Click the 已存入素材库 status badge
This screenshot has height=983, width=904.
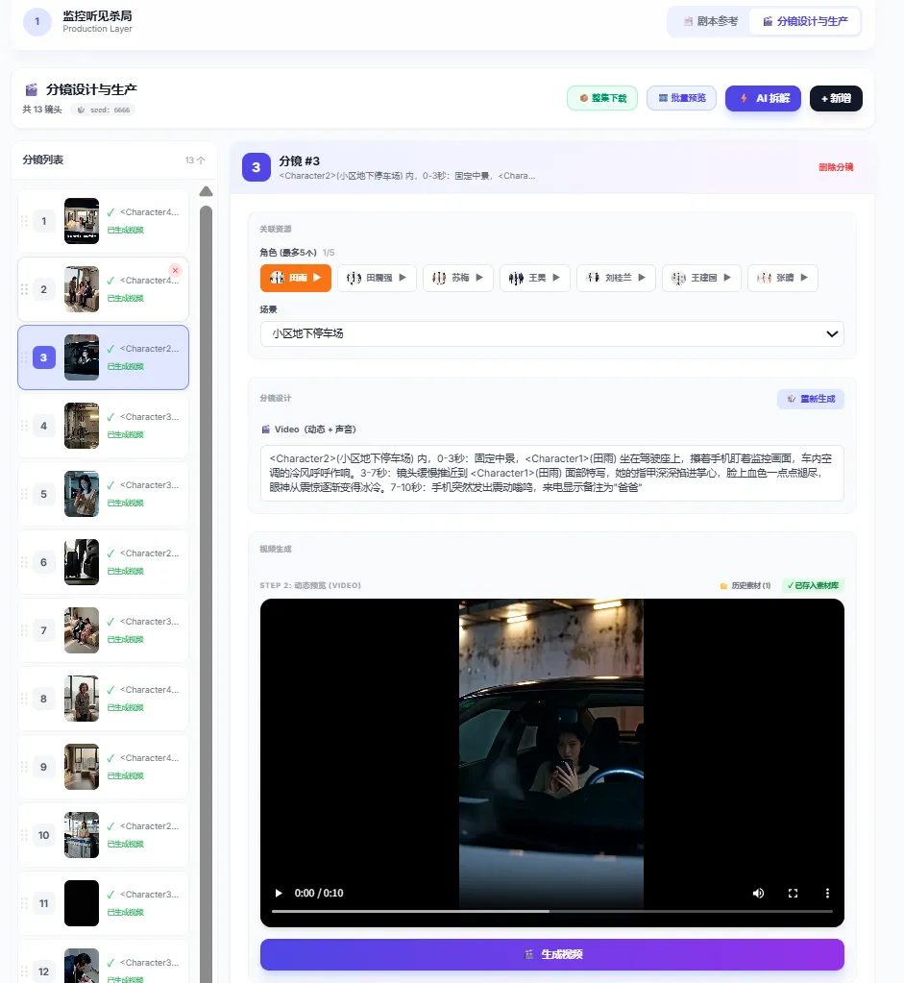(x=813, y=585)
